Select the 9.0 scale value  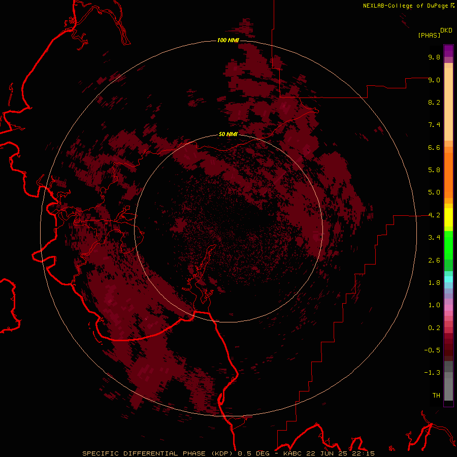pyautogui.click(x=434, y=80)
